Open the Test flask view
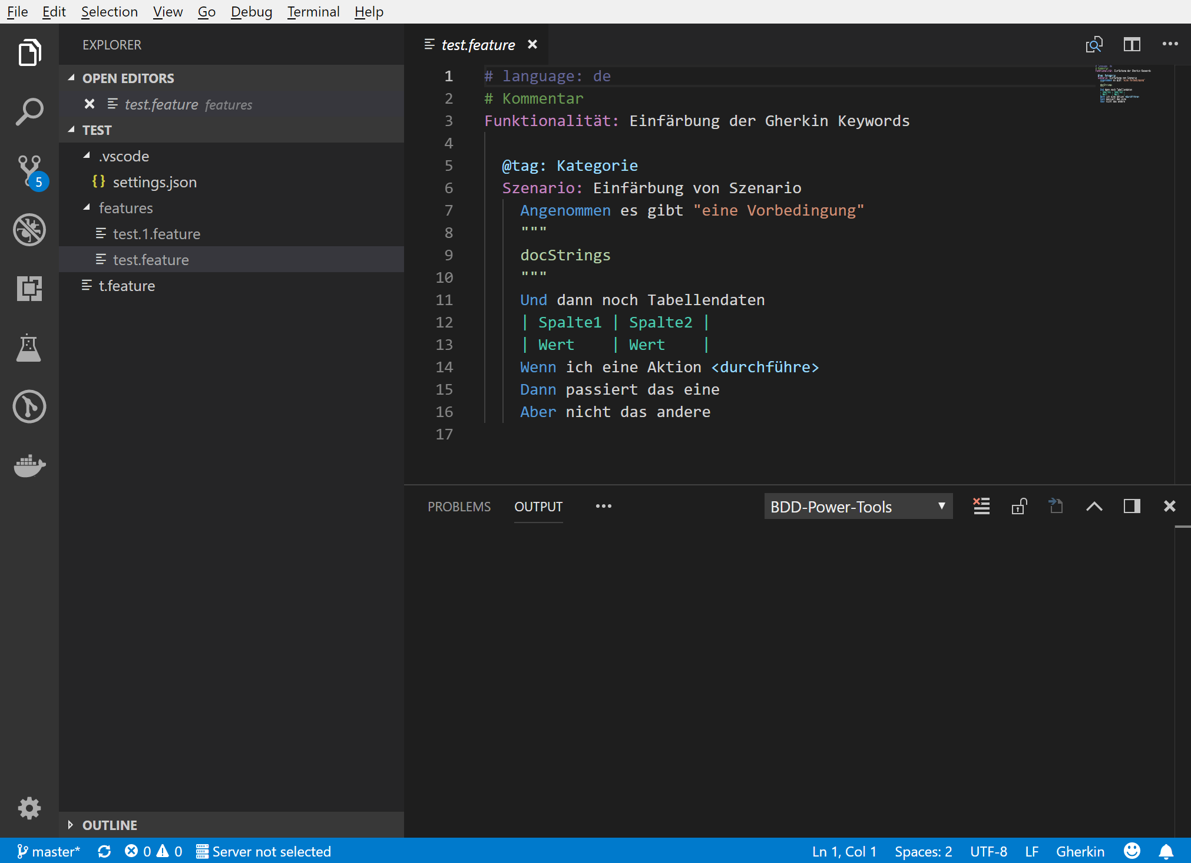The width and height of the screenshot is (1191, 863). point(29,348)
